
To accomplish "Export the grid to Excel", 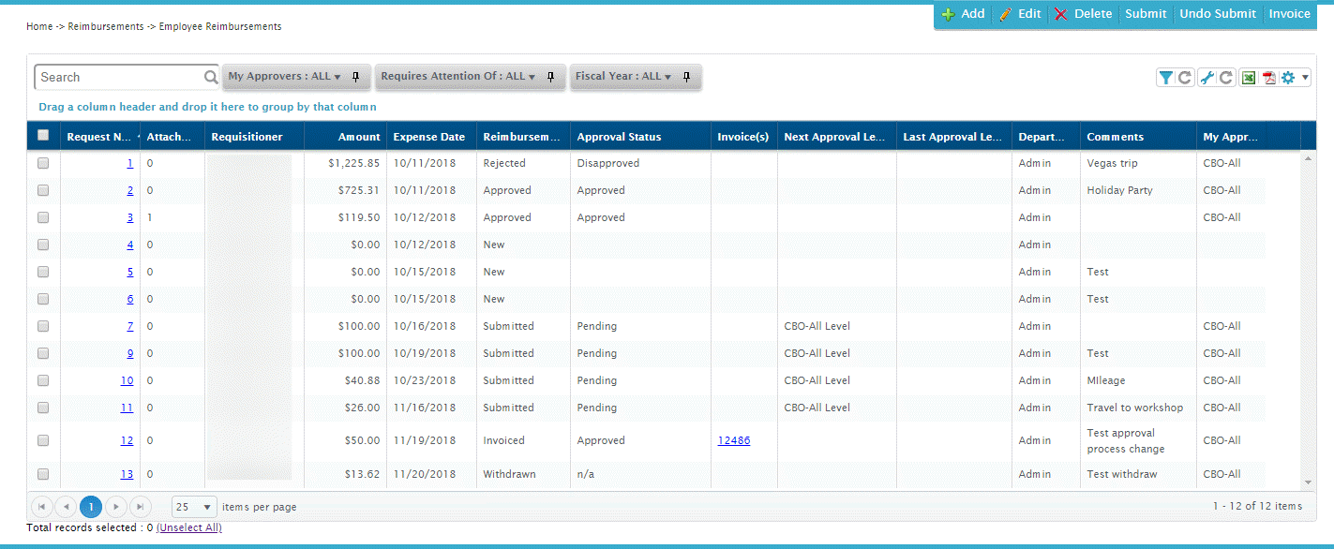I will coord(1249,78).
